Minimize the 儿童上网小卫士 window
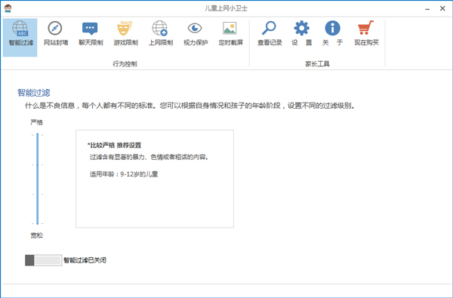 (x=427, y=8)
